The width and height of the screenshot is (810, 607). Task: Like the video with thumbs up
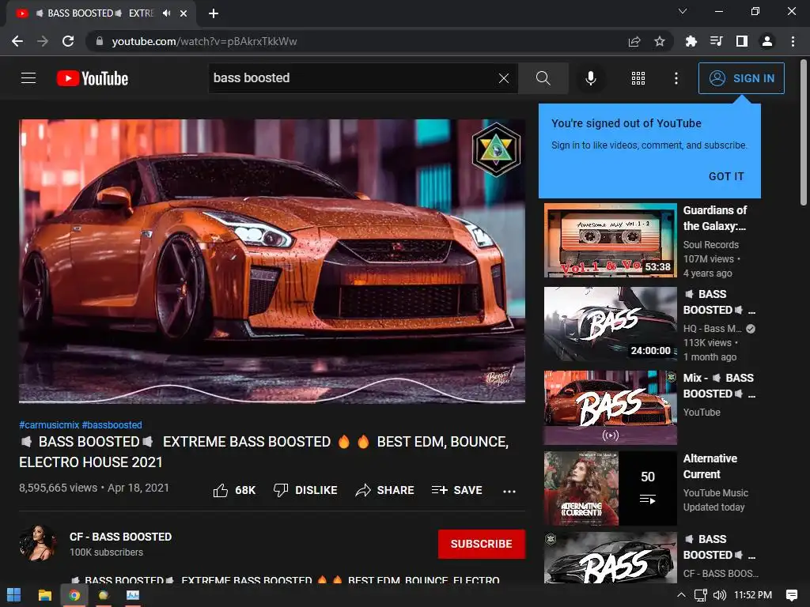point(234,490)
